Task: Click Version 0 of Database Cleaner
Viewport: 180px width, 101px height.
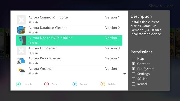Action: tap(113, 28)
